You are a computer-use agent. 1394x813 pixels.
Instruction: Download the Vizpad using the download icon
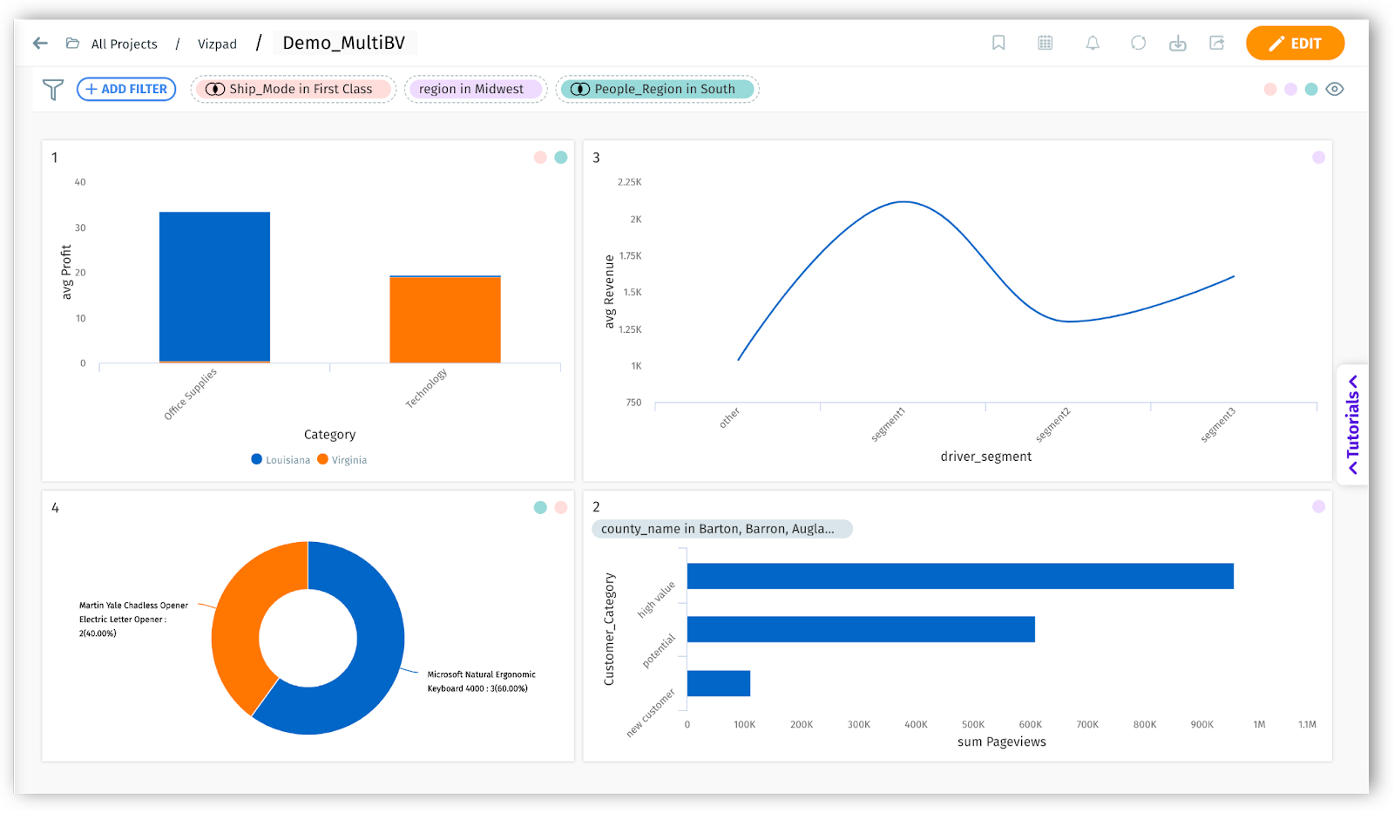[1178, 43]
